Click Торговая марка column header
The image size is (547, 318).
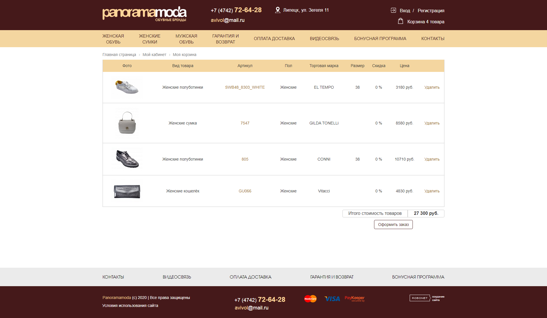(x=324, y=66)
